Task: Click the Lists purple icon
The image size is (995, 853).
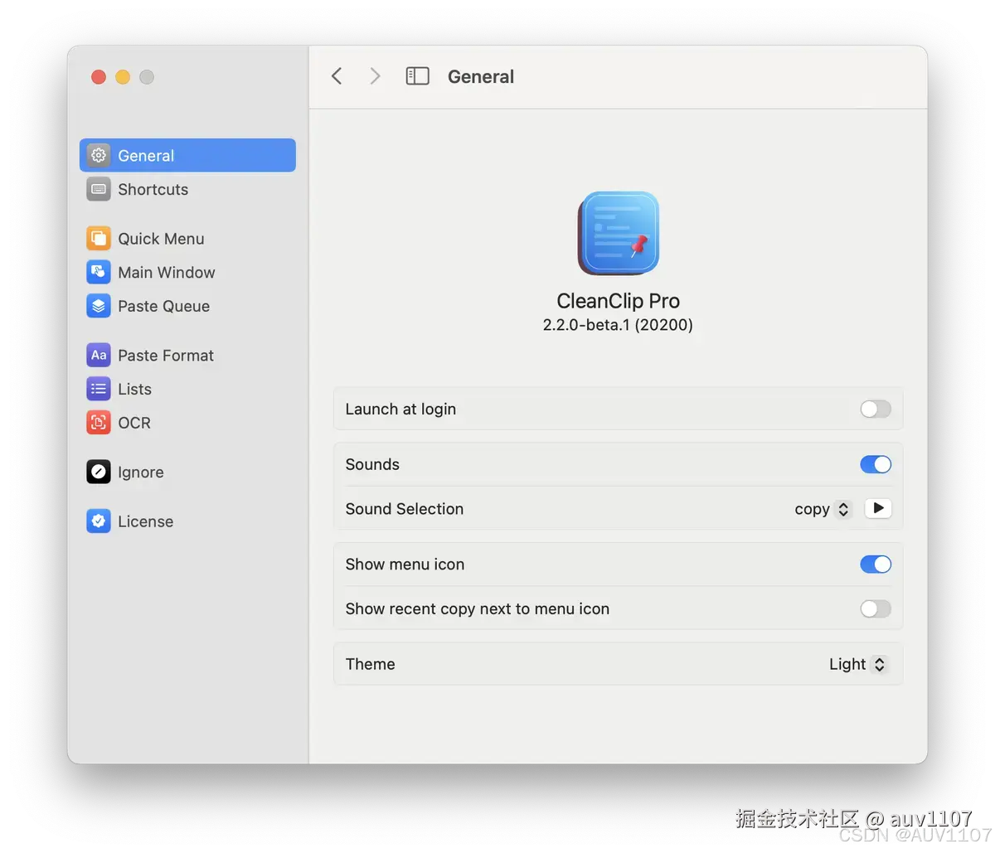Action: pyautogui.click(x=99, y=389)
